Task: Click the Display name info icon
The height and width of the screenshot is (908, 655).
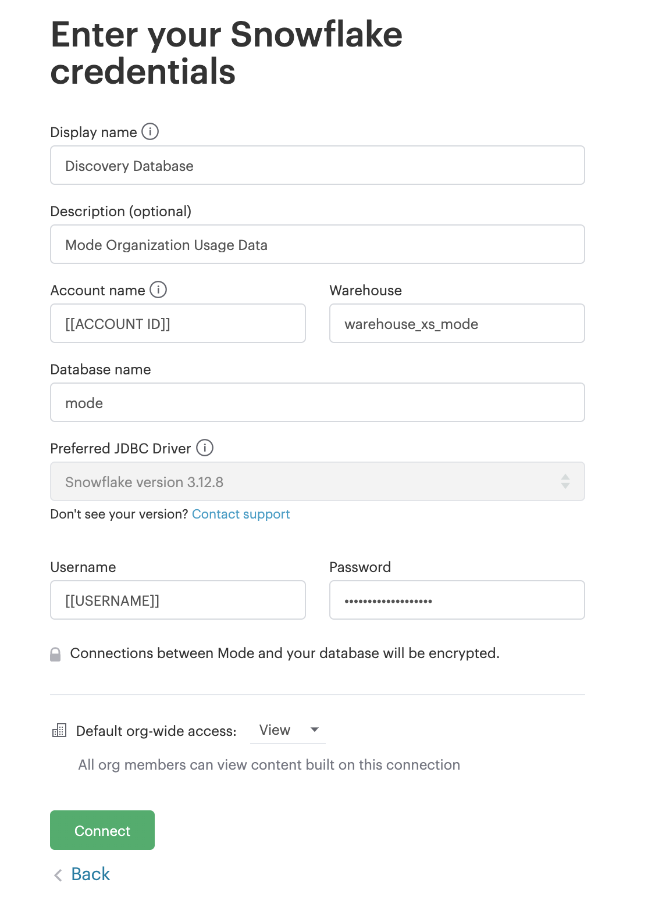Action: click(x=150, y=131)
